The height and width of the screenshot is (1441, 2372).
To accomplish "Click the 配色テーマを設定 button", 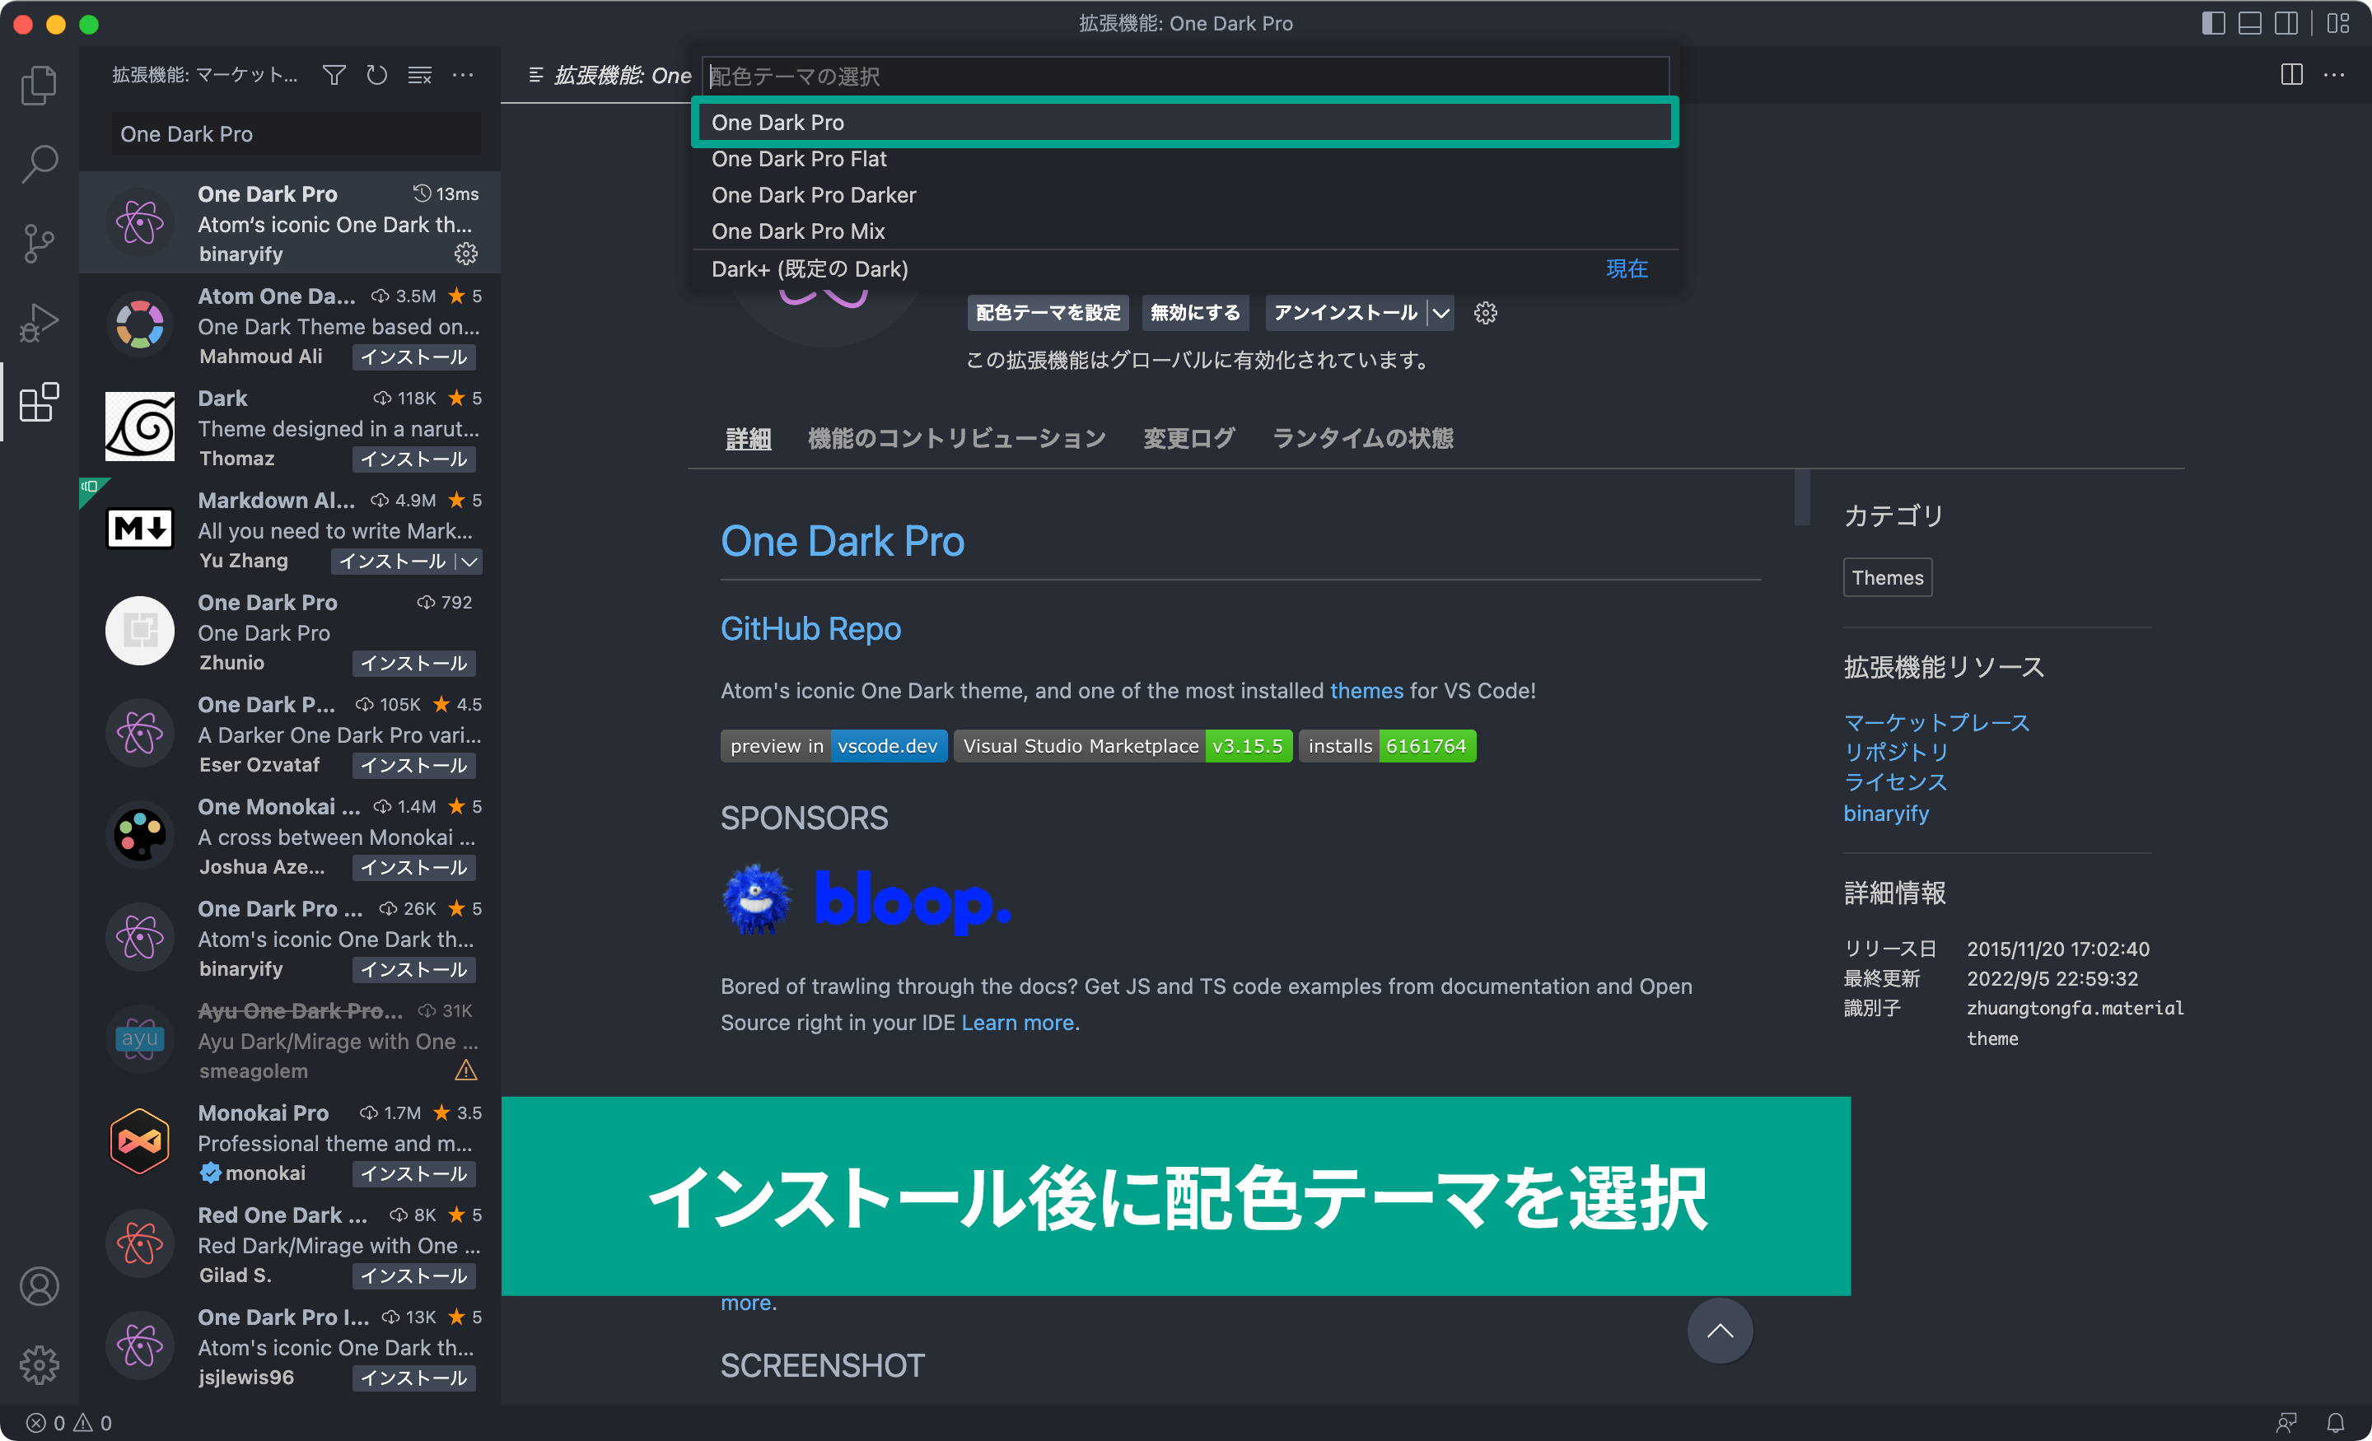I will point(1048,313).
